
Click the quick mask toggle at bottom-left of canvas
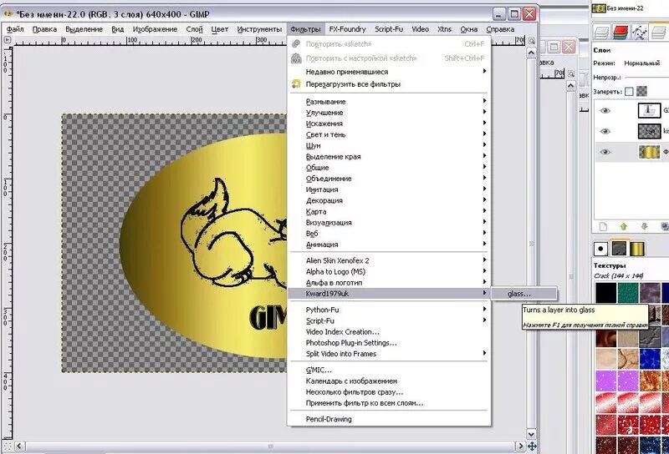pyautogui.click(x=8, y=446)
